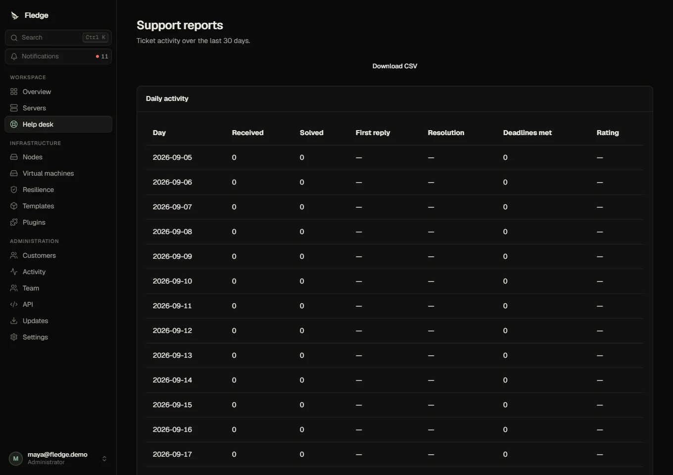Image resolution: width=673 pixels, height=475 pixels.
Task: Click the Fledge bird logo icon
Action: click(x=14, y=15)
